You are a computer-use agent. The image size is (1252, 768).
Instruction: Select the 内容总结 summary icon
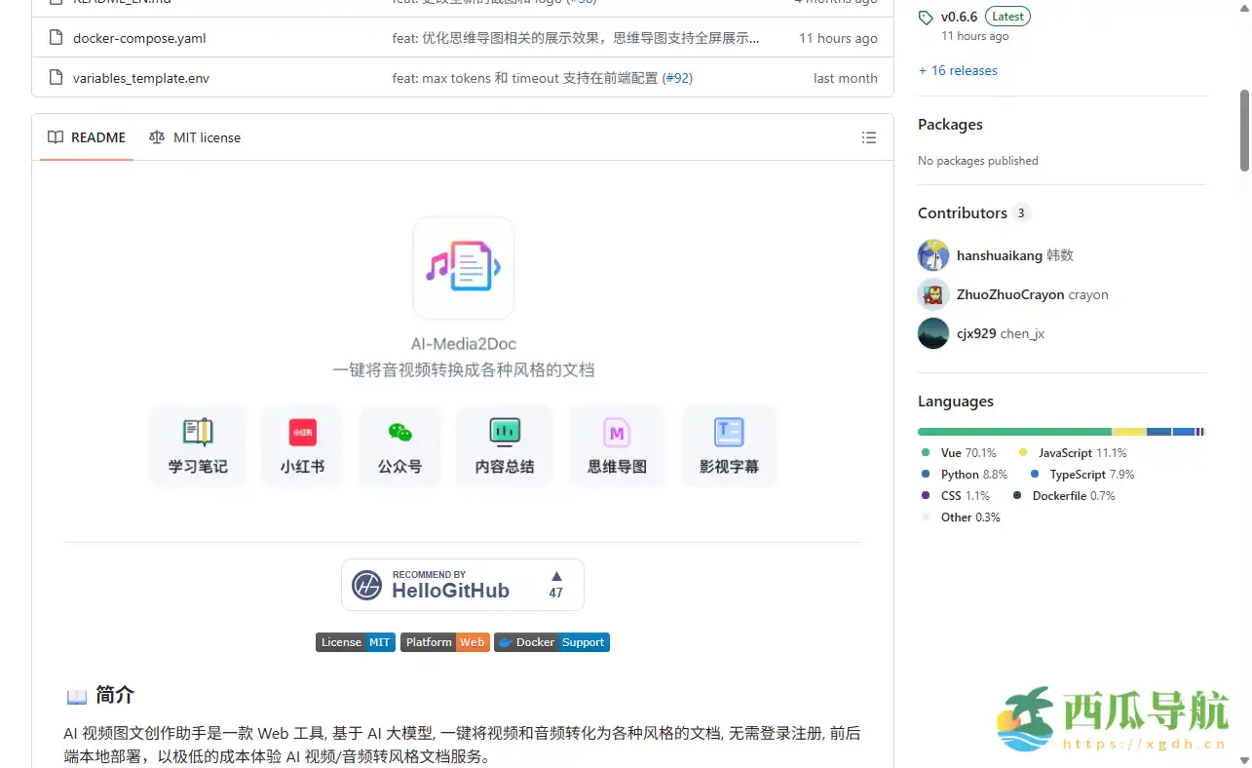pyautogui.click(x=504, y=431)
